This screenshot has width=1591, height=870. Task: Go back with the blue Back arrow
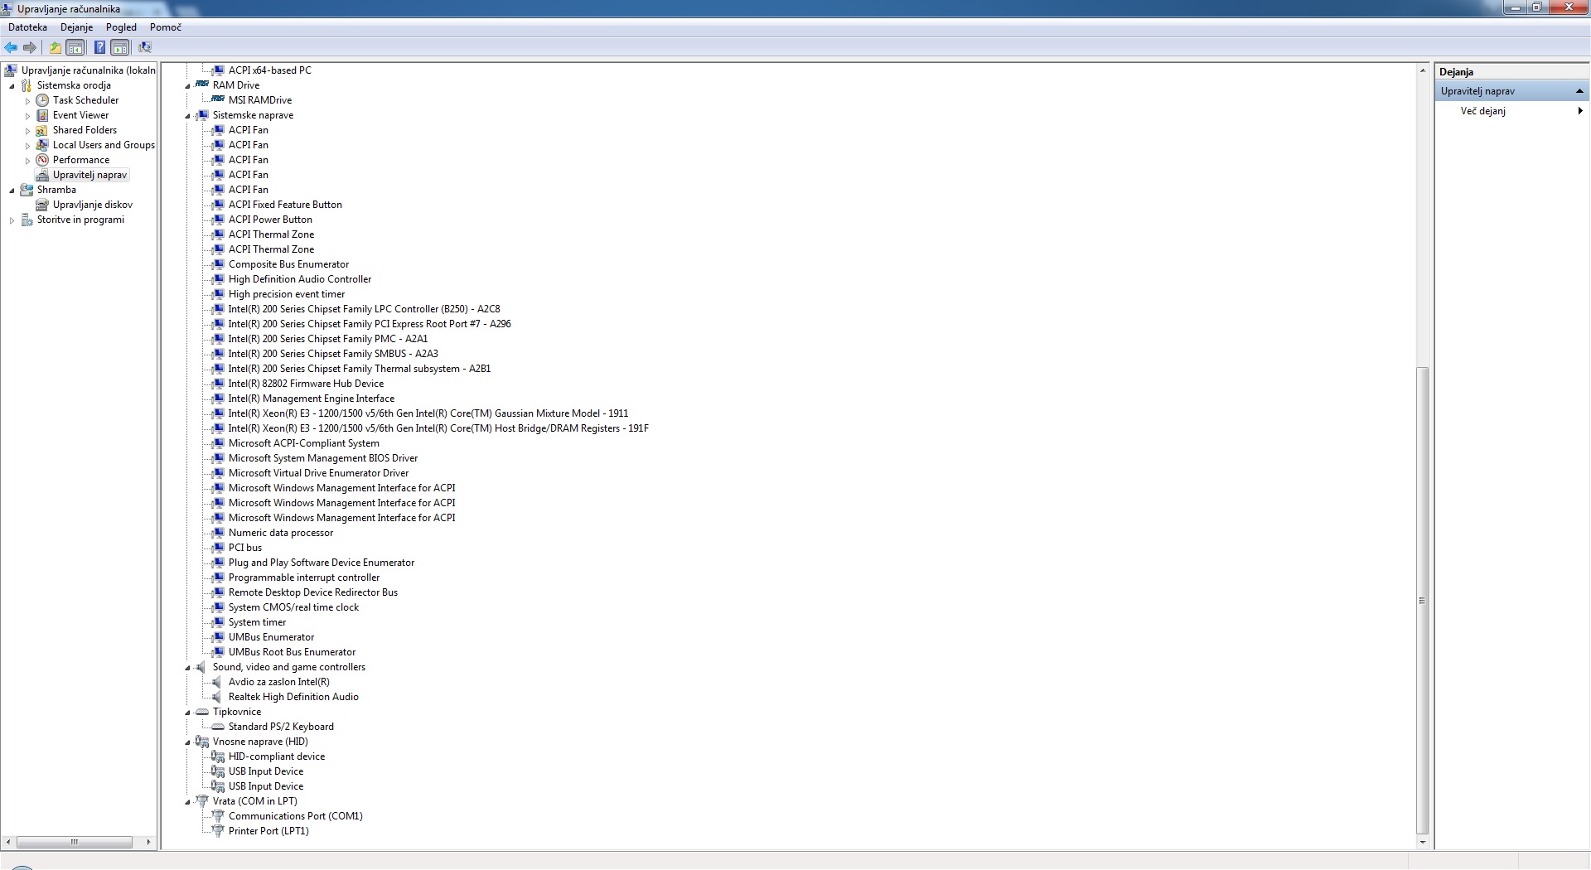tap(11, 47)
